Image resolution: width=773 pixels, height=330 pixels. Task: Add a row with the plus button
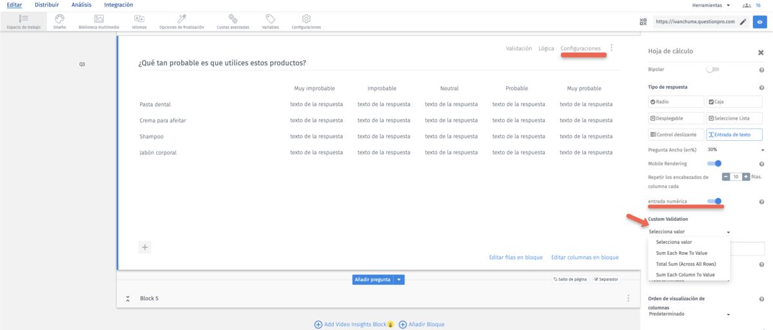[x=145, y=248]
